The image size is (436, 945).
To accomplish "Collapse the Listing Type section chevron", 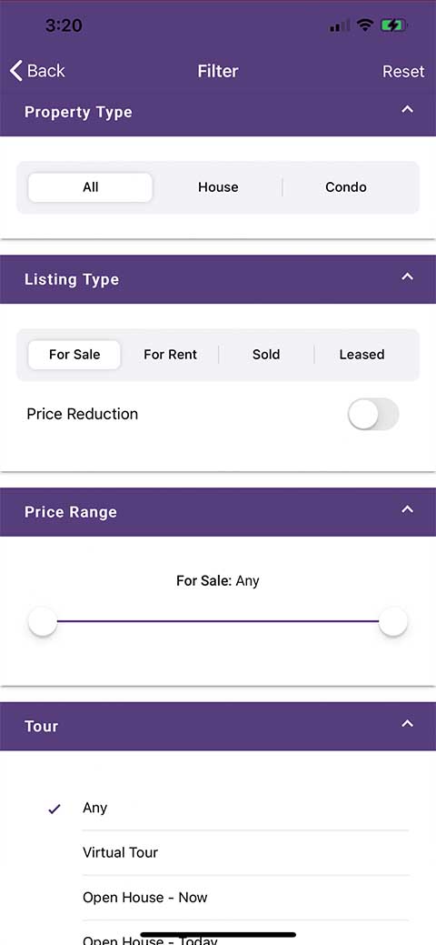I will click(408, 276).
